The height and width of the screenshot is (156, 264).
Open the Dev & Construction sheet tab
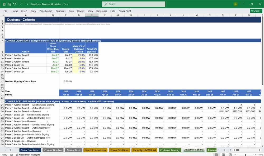(95, 150)
